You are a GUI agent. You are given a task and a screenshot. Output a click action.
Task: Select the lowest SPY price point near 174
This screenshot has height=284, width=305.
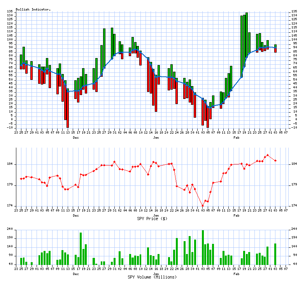[203, 206]
